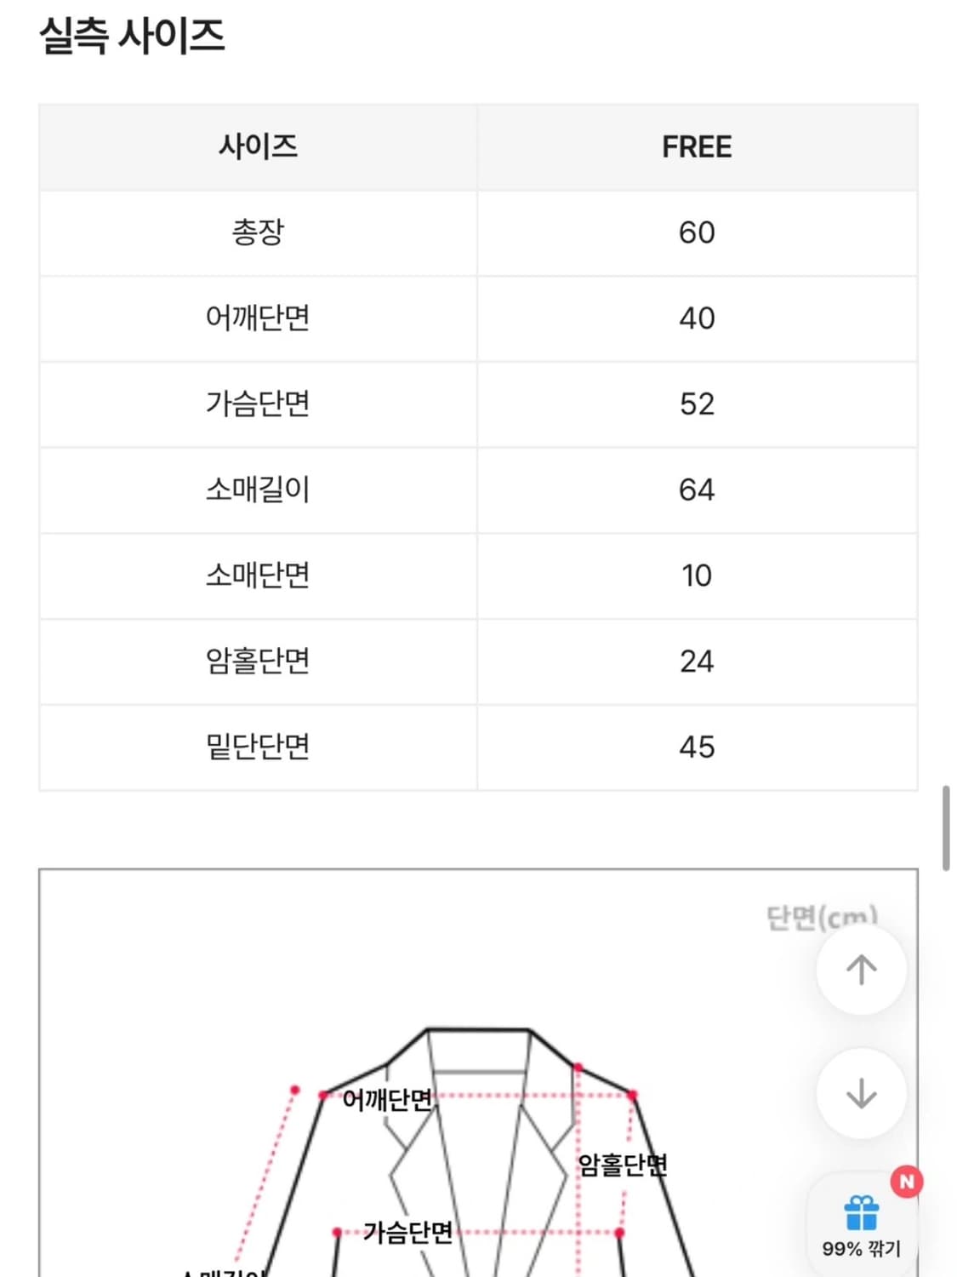
Task: Click the 소매단면 value 10
Action: tap(698, 576)
